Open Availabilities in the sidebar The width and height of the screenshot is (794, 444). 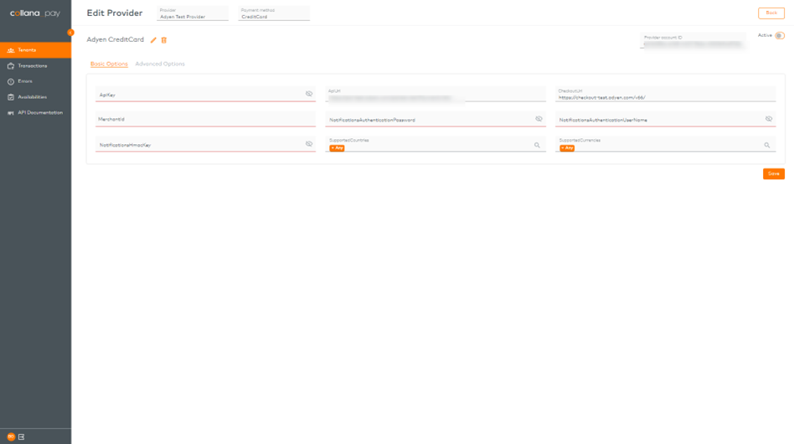tap(35, 96)
